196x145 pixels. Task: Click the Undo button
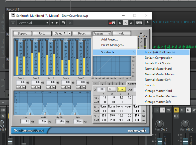[42, 33]
